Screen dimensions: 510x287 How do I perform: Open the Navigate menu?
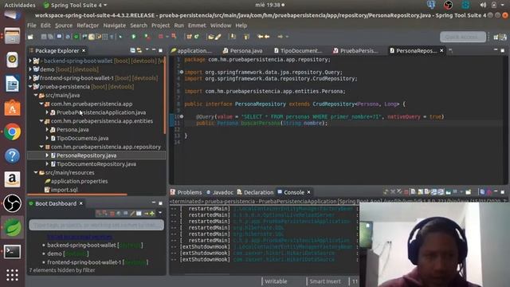pos(114,26)
